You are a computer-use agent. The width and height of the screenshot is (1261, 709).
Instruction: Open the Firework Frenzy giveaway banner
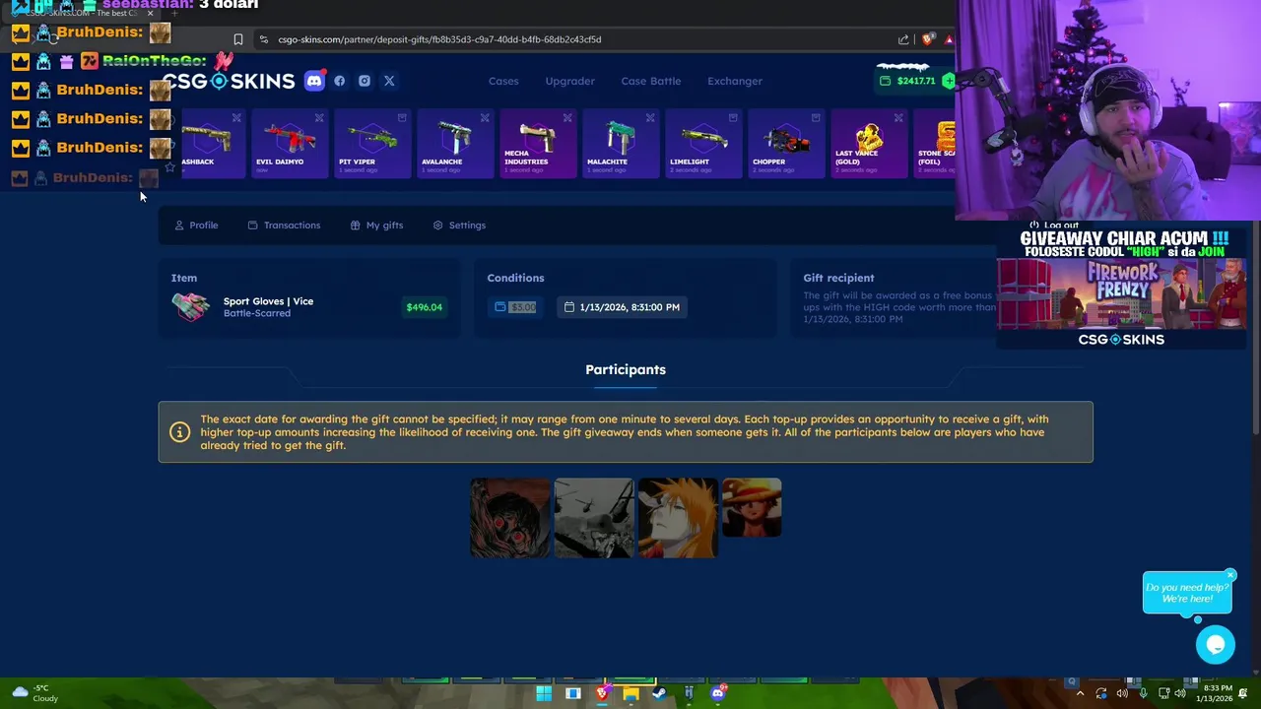pyautogui.click(x=1121, y=295)
